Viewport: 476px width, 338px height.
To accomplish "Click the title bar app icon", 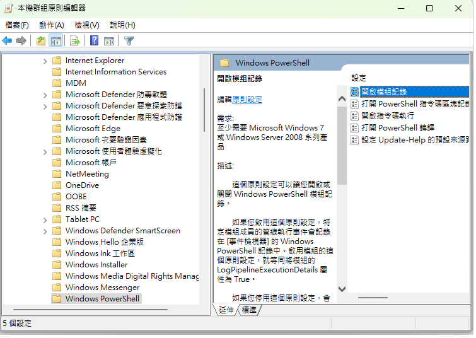I will tap(8, 8).
